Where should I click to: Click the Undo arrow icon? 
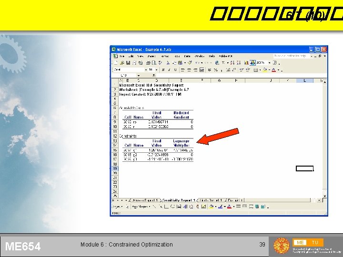click(198, 63)
